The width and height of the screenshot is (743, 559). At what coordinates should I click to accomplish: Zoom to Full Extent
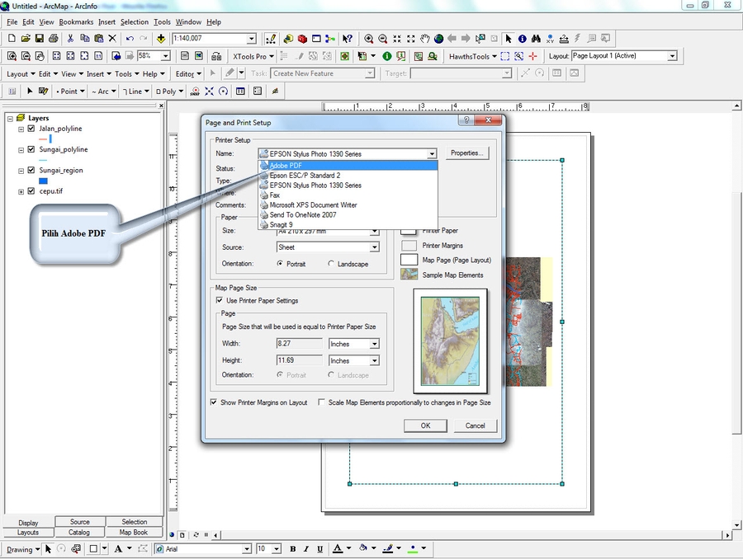pos(439,38)
